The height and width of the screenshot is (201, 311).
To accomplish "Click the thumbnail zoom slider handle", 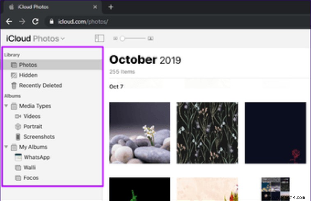I will click(x=122, y=38).
